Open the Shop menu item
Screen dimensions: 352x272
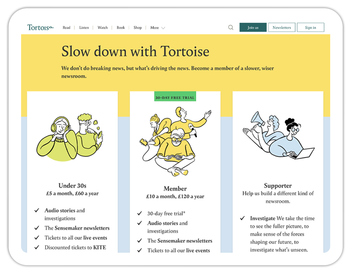(138, 27)
